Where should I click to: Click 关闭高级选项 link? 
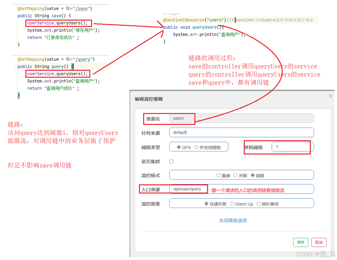click(x=233, y=220)
